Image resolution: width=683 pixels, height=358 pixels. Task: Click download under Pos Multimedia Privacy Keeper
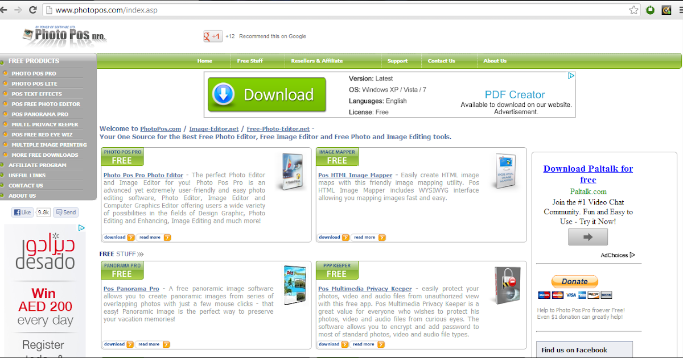coord(333,344)
